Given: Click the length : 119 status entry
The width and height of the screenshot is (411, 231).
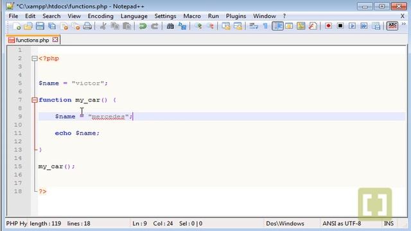Looking at the screenshot, I should [45, 223].
